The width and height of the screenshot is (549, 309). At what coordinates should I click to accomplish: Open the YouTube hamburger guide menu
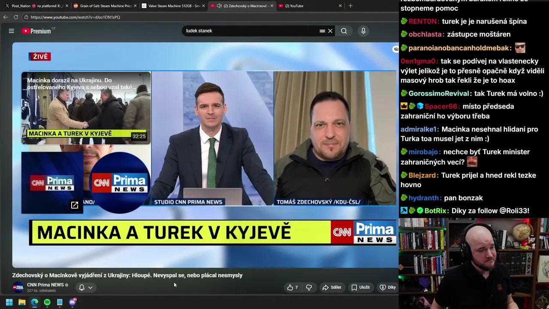point(12,31)
